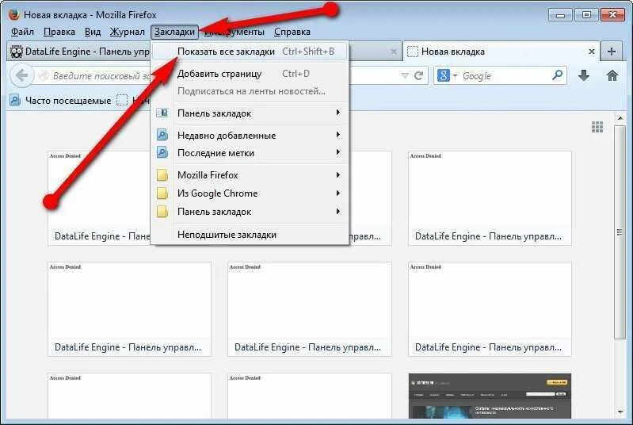Open middle-row right DataLife Engine thumbnail
The height and width of the screenshot is (425, 633).
490,309
